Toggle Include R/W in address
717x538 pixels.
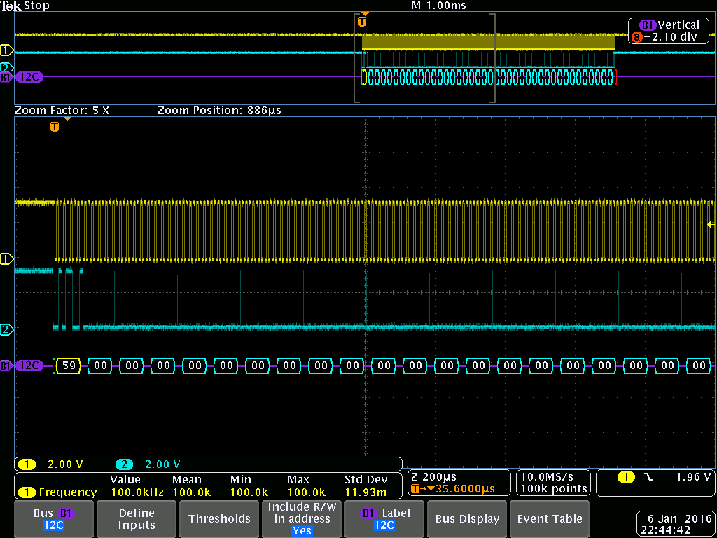(302, 519)
